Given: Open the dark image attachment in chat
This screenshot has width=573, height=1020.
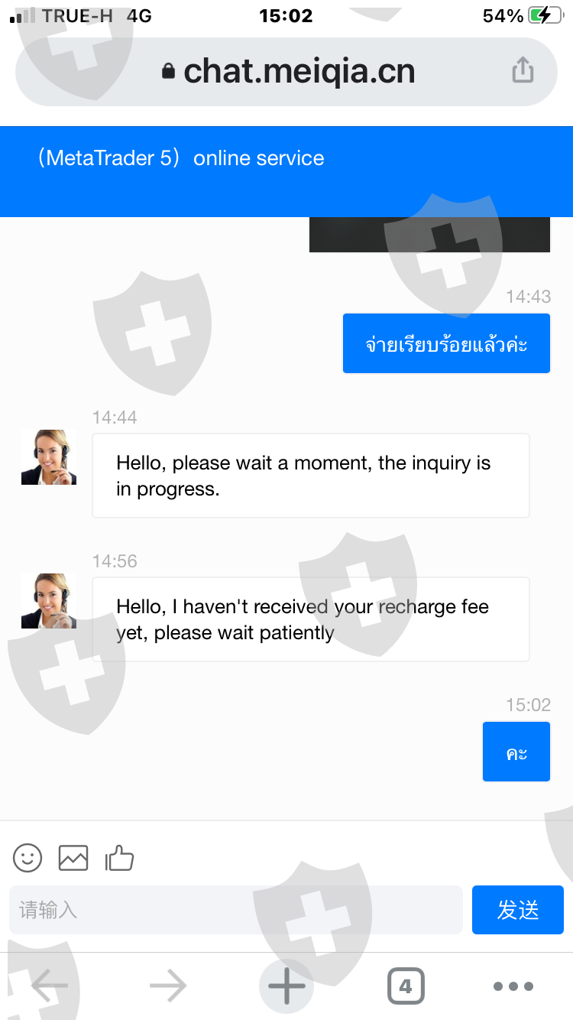Looking at the screenshot, I should (x=429, y=235).
